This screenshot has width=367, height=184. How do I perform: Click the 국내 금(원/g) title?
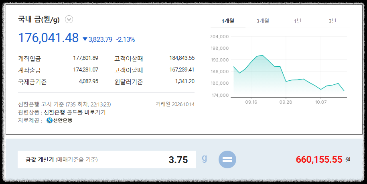coord(39,19)
